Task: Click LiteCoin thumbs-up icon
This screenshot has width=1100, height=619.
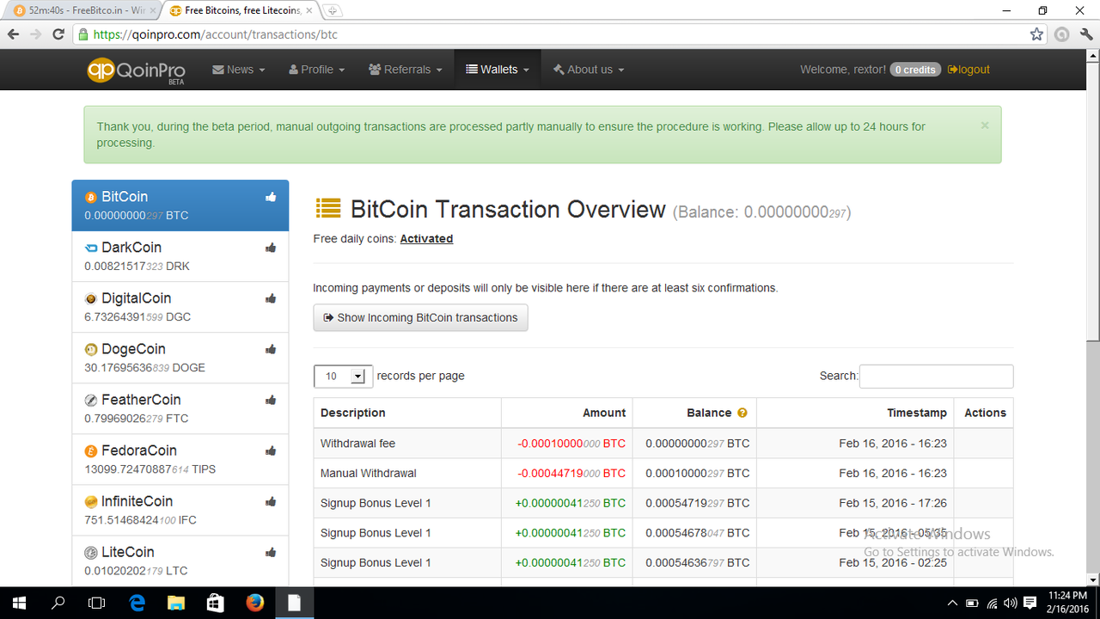Action: click(x=271, y=552)
